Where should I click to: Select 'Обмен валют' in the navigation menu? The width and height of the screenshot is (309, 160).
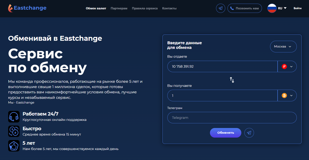pyautogui.click(x=96, y=8)
